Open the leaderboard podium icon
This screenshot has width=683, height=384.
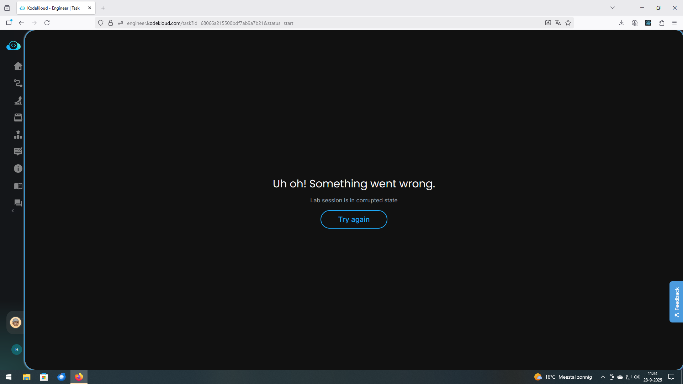18,134
